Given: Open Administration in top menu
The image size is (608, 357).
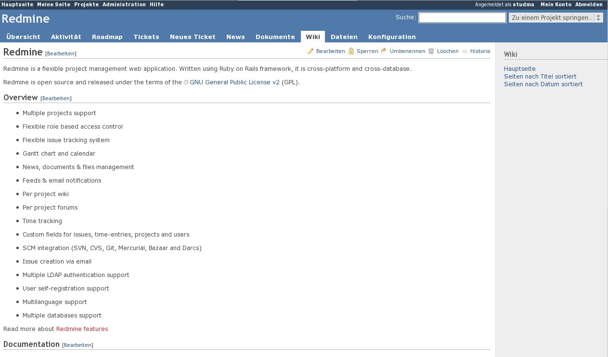Looking at the screenshot, I should (124, 4).
